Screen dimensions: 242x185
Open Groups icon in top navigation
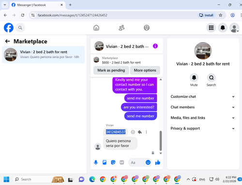click(x=147, y=28)
